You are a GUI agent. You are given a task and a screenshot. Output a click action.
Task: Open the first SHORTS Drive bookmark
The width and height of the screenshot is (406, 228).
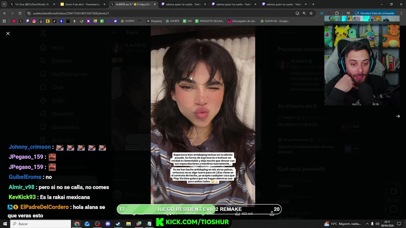(x=128, y=21)
